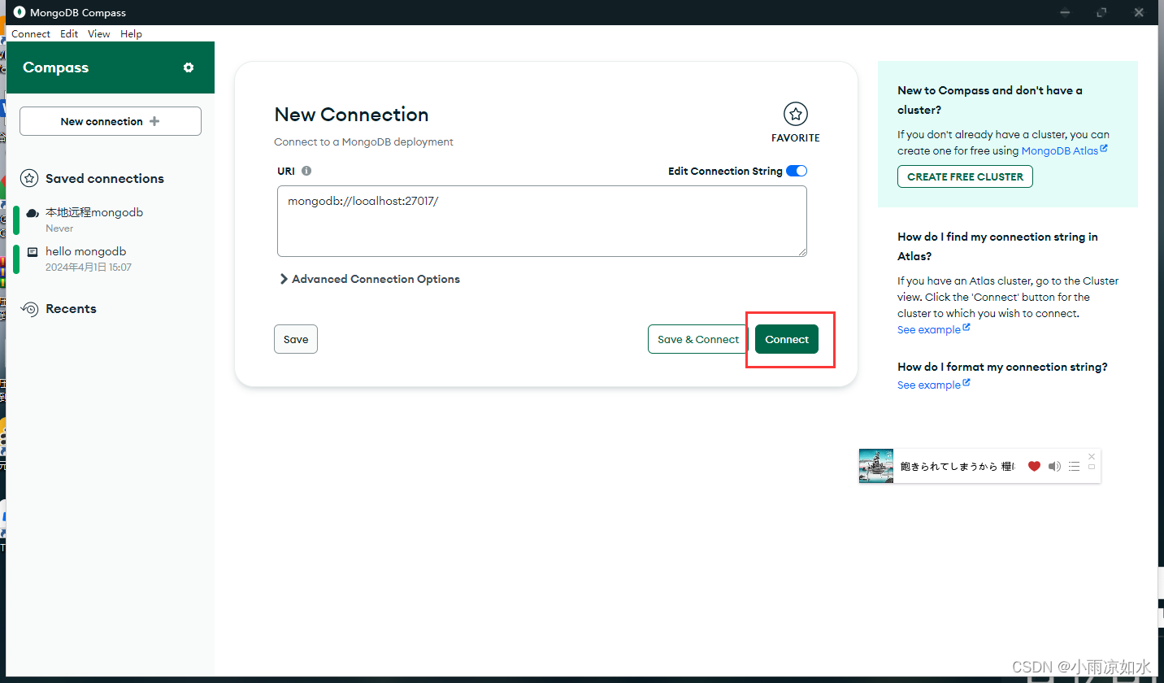The image size is (1164, 683).
Task: Open the View menu
Action: pyautogui.click(x=99, y=34)
